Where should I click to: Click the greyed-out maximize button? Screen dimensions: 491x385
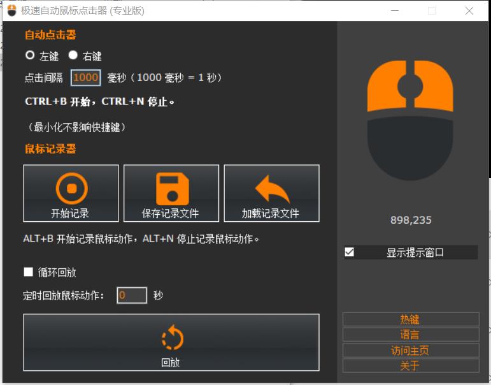click(x=432, y=11)
